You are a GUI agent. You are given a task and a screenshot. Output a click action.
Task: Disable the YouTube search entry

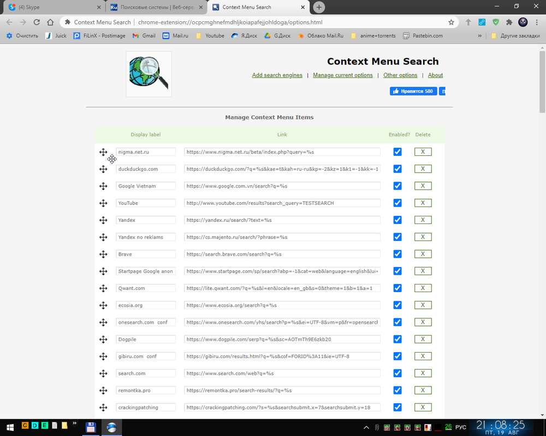pyautogui.click(x=397, y=203)
